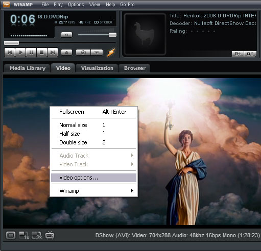The image size is (261, 251).
Task: Click the fullscreen video icon in bottom bar
Action: [11, 235]
